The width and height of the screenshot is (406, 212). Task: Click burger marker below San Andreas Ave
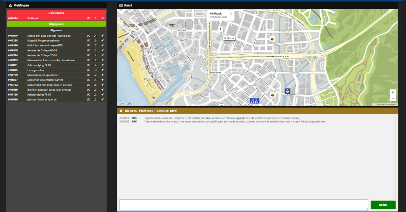pos(272,39)
